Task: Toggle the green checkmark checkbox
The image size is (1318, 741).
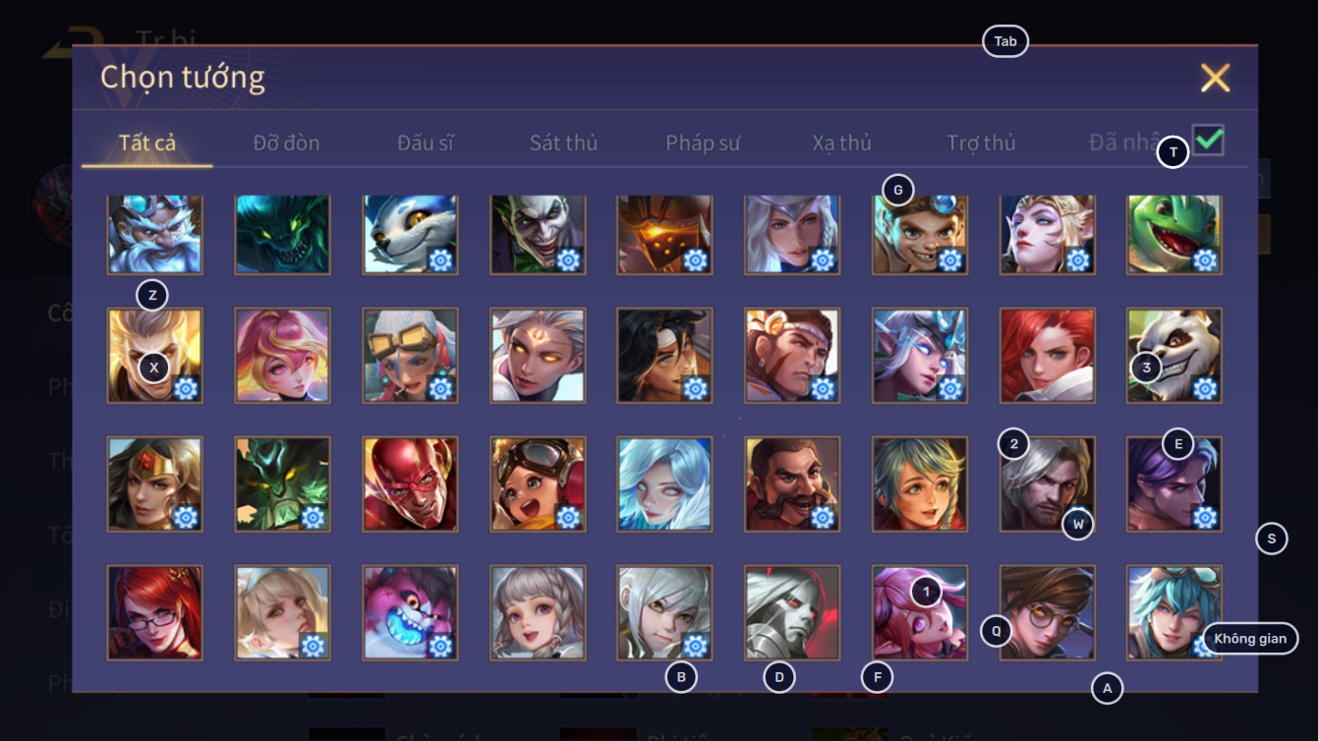Action: (x=1208, y=140)
